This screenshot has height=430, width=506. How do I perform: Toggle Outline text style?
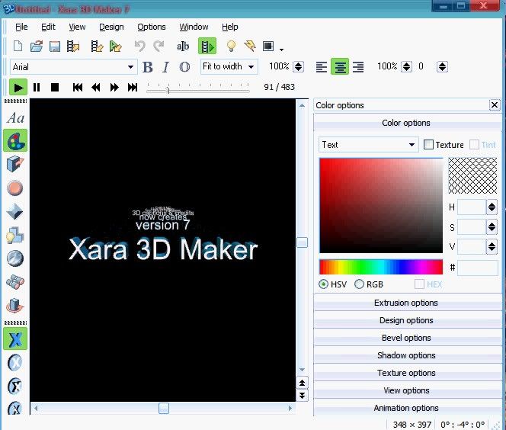(x=184, y=67)
